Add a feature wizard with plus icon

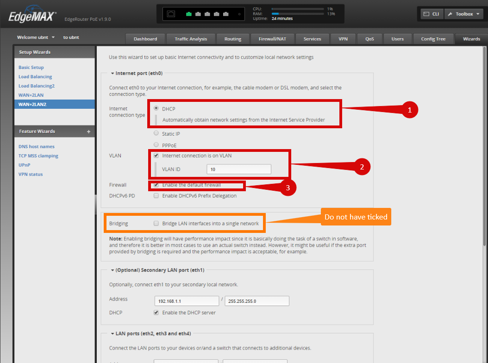pos(88,131)
